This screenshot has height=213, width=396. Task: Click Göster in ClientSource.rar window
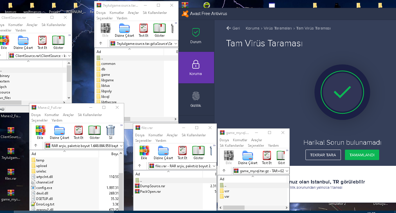(58, 42)
